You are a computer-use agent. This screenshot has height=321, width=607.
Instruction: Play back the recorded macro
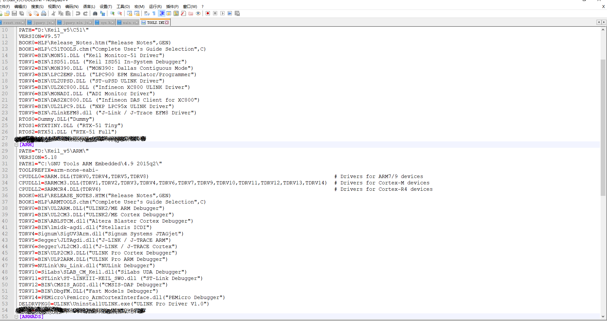(x=223, y=13)
